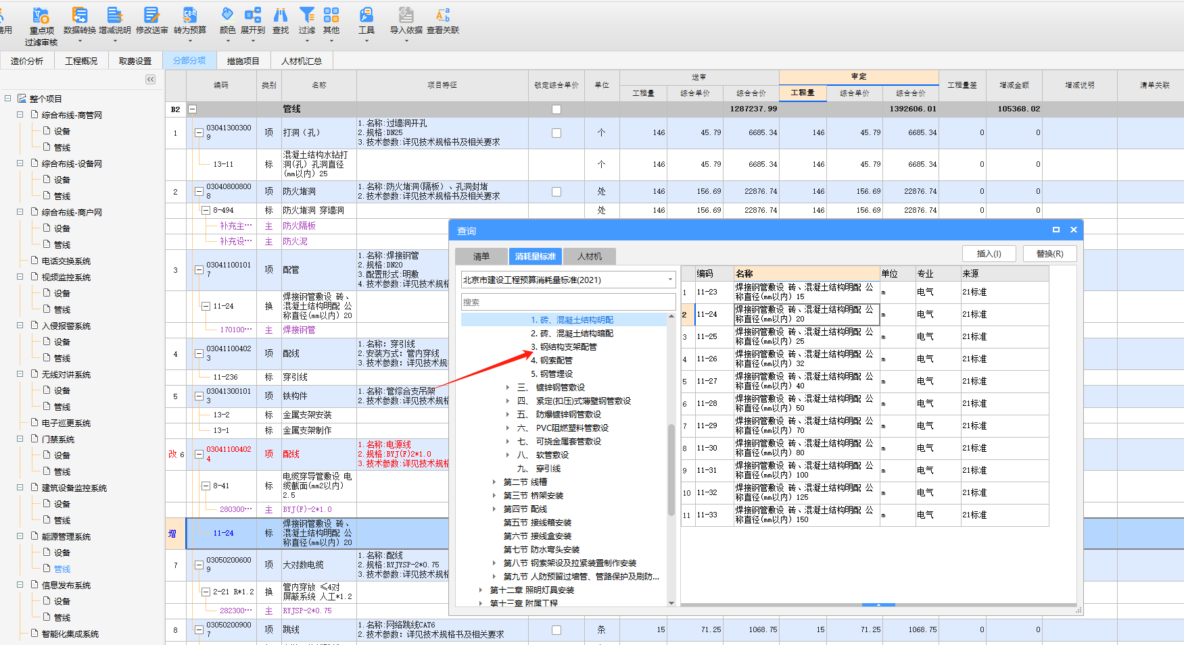Expand 三、镀锌钢管敷设 in query tree
This screenshot has height=645, width=1184.
508,388
